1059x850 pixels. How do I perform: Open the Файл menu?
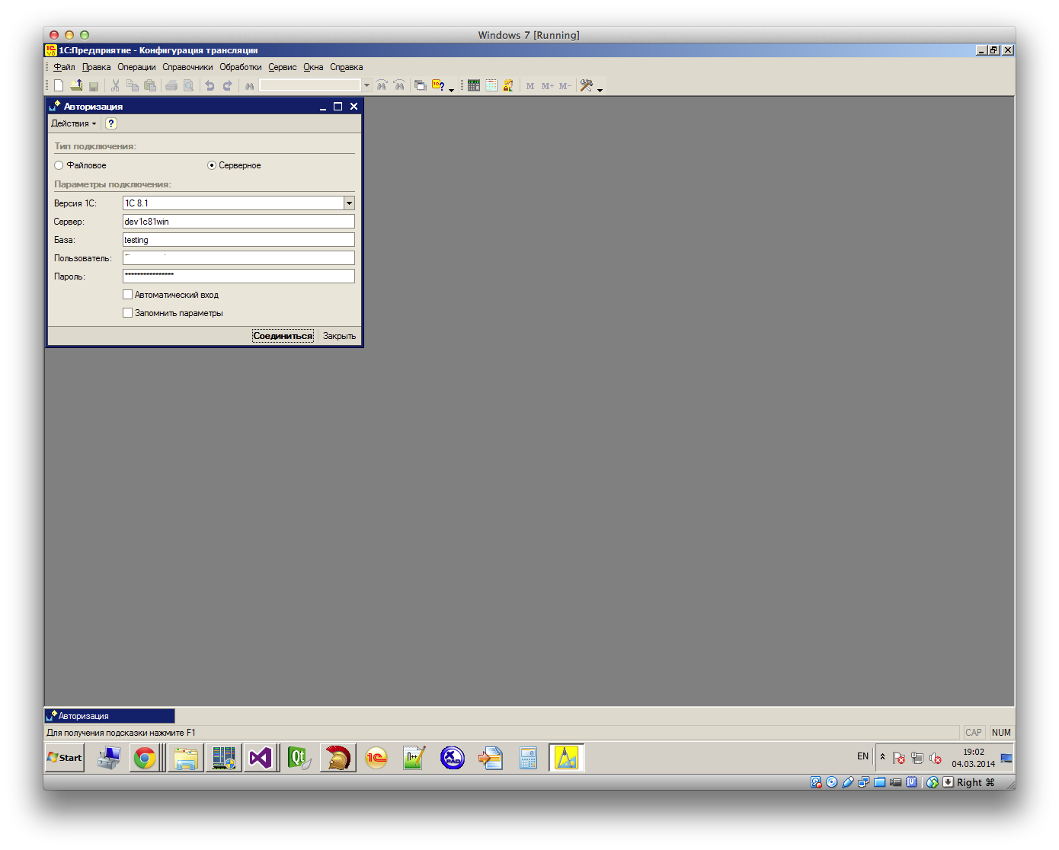(x=64, y=67)
